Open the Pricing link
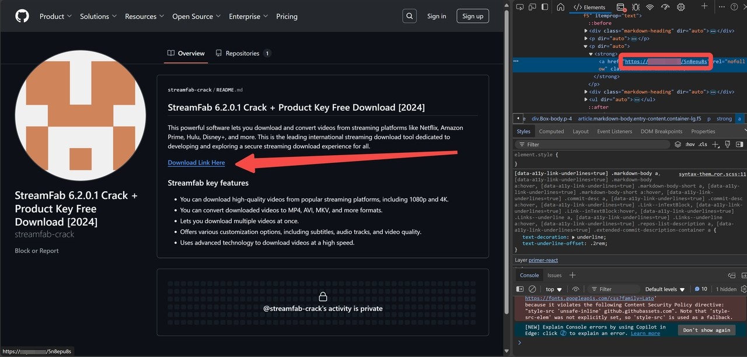 click(287, 16)
